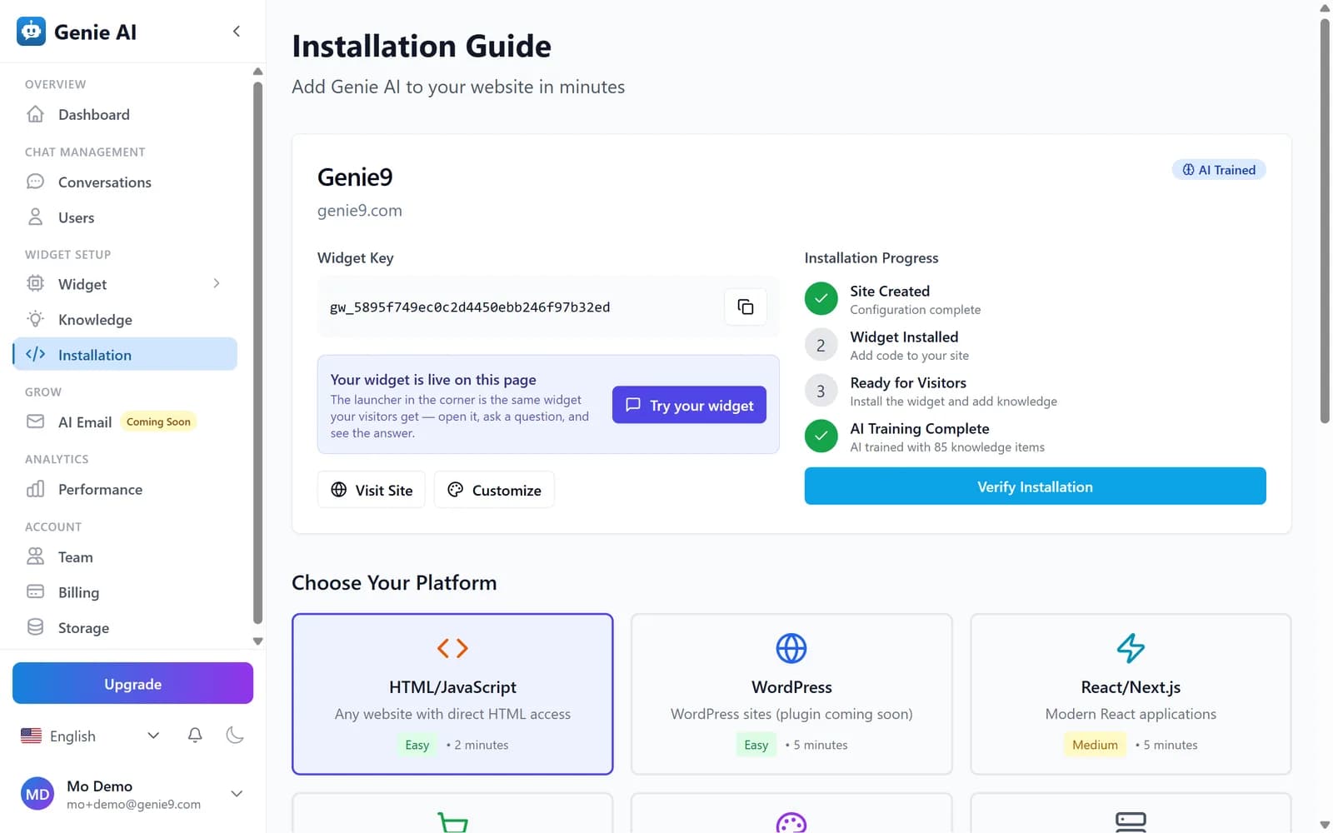Click the Upgrade button
1333x833 pixels.
click(x=132, y=683)
